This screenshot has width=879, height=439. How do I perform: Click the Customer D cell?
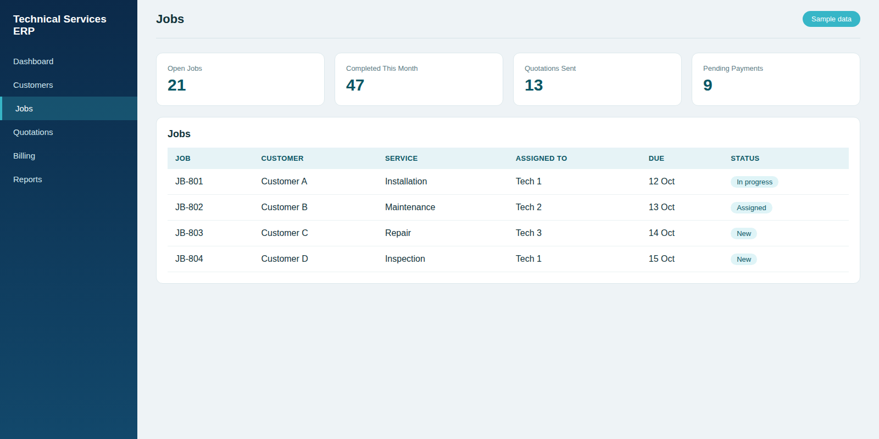(285, 259)
